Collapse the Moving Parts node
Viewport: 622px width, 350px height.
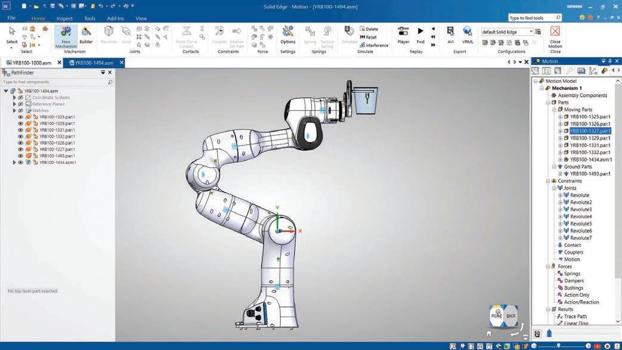click(x=554, y=110)
